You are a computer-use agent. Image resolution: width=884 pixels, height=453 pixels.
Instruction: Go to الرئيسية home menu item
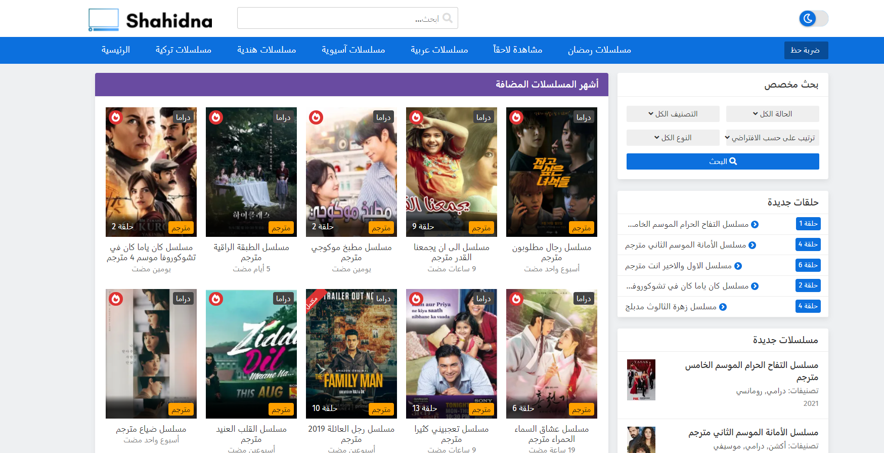pyautogui.click(x=116, y=50)
